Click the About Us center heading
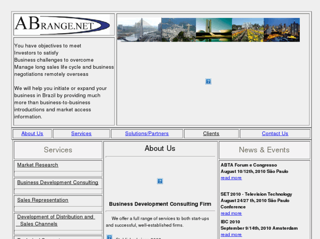 coord(160,148)
